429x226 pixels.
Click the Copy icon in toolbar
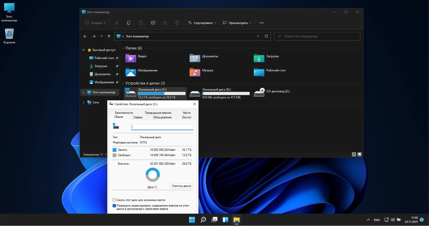pos(129,23)
